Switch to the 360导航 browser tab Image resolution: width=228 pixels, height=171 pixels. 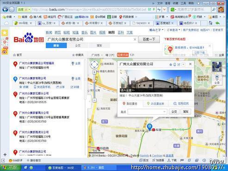pos(23,23)
